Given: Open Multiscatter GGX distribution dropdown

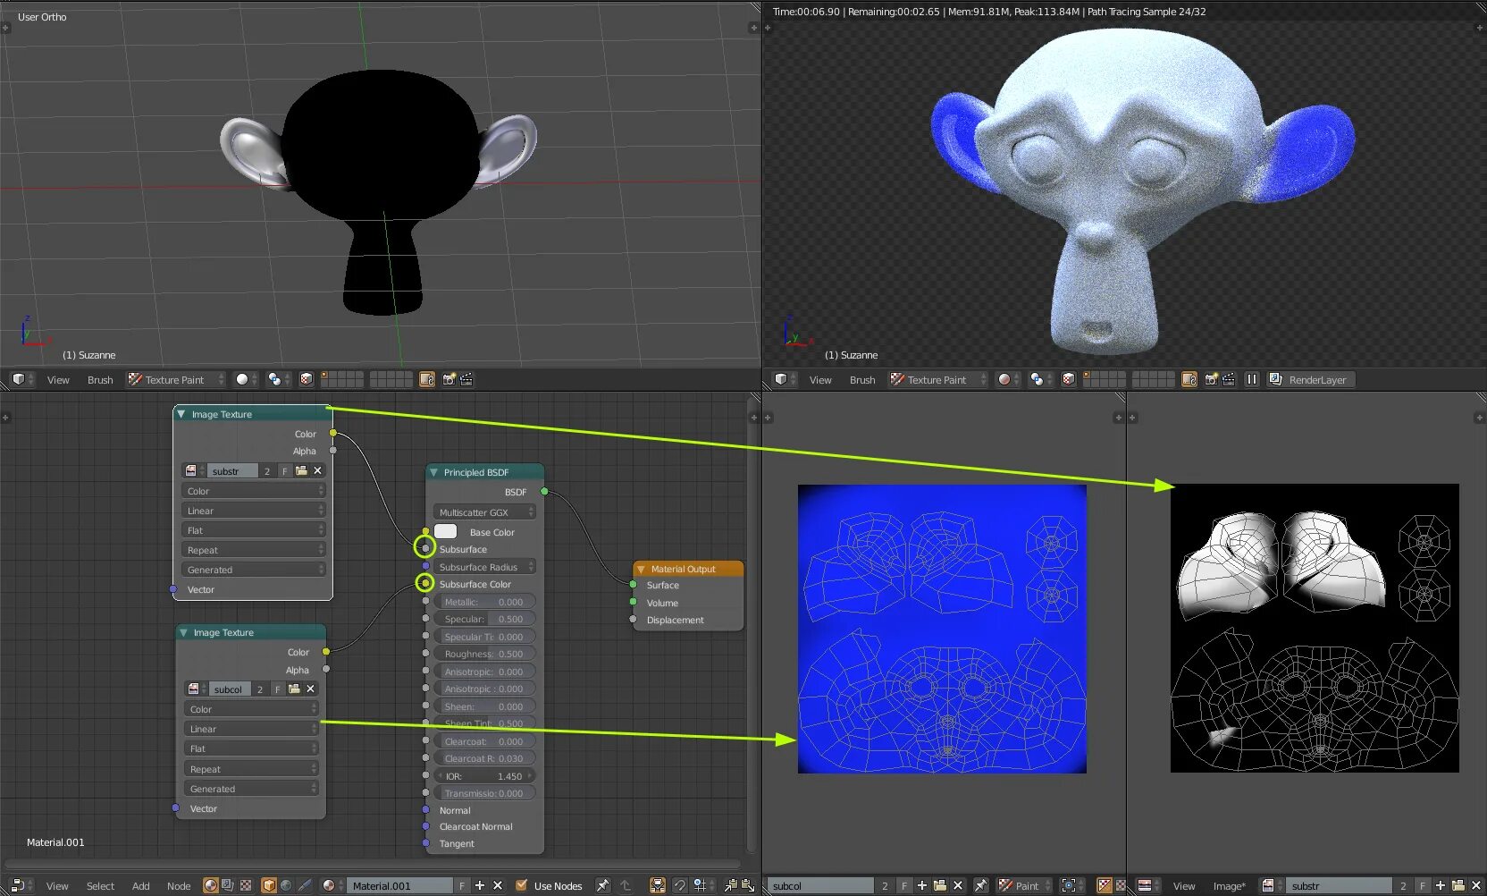Looking at the screenshot, I should 484,512.
